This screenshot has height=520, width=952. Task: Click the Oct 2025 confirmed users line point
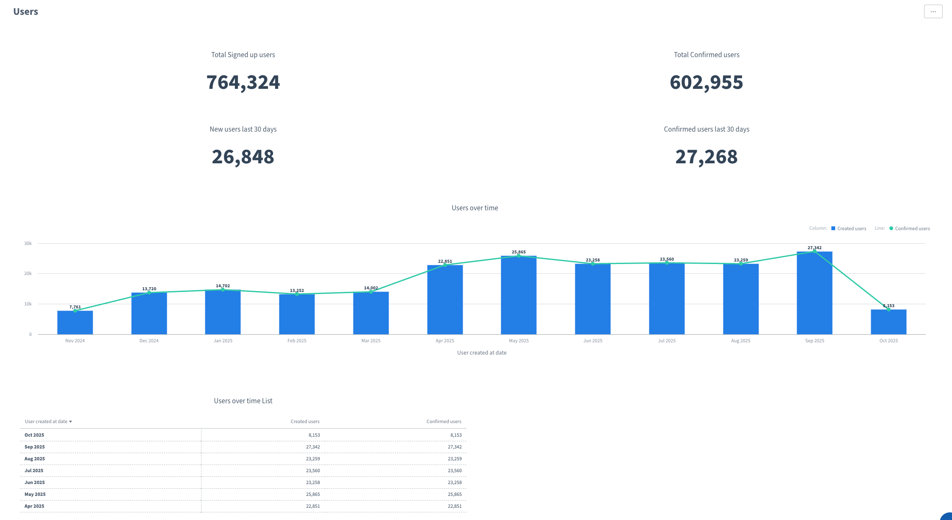coord(889,310)
